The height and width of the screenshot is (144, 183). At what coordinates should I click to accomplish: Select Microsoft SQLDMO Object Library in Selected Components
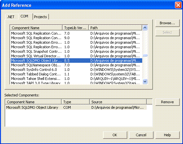(76, 107)
